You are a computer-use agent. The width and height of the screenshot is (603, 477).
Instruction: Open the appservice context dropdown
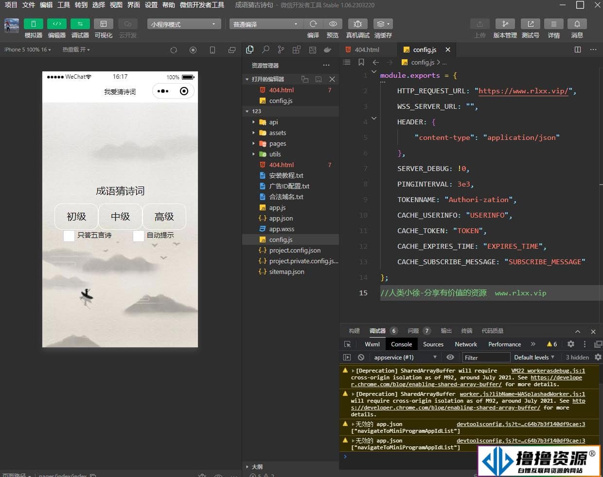point(405,358)
